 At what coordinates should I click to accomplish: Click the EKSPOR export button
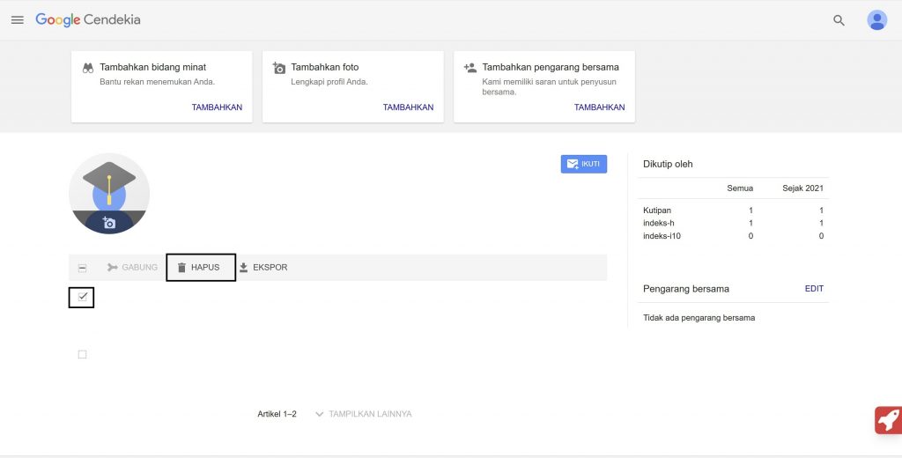263,268
